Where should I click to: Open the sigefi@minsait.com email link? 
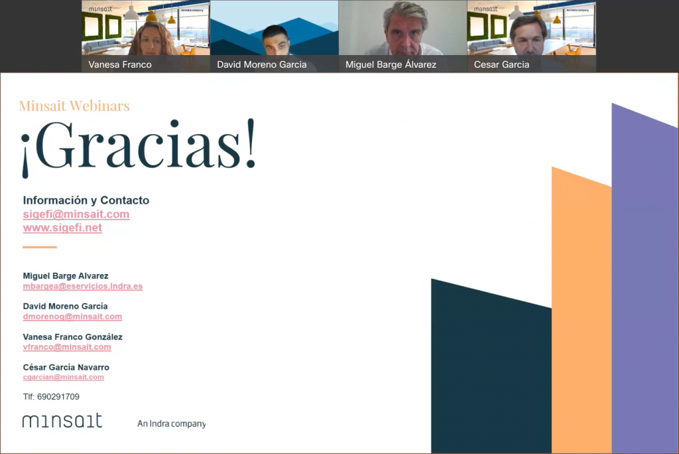[x=76, y=214]
